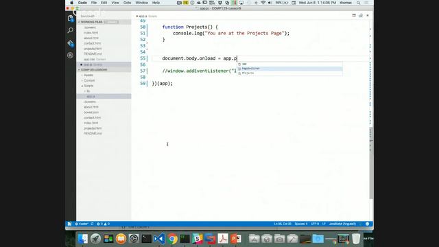Open errors and warnings count in status bar
439x247 pixels.
[x=103, y=224]
